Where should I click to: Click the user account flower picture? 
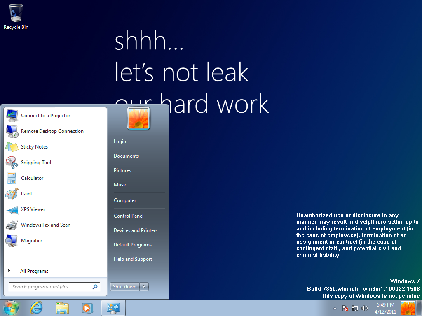[x=138, y=118]
